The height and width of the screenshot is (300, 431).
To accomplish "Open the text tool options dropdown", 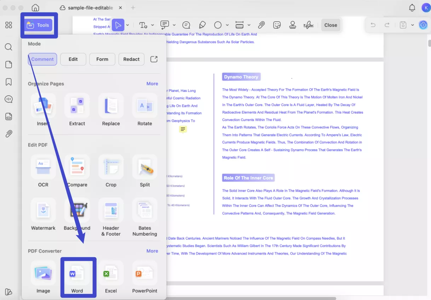I will 152,25.
